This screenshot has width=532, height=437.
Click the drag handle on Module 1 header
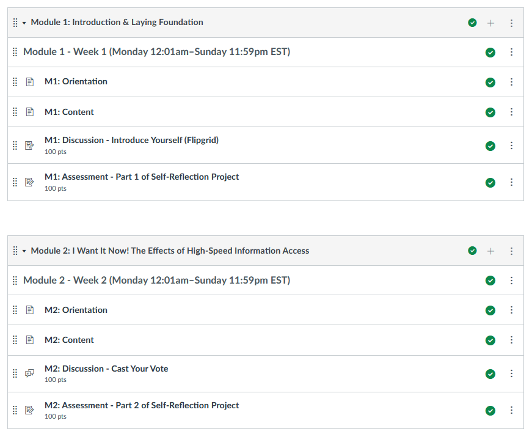point(15,22)
